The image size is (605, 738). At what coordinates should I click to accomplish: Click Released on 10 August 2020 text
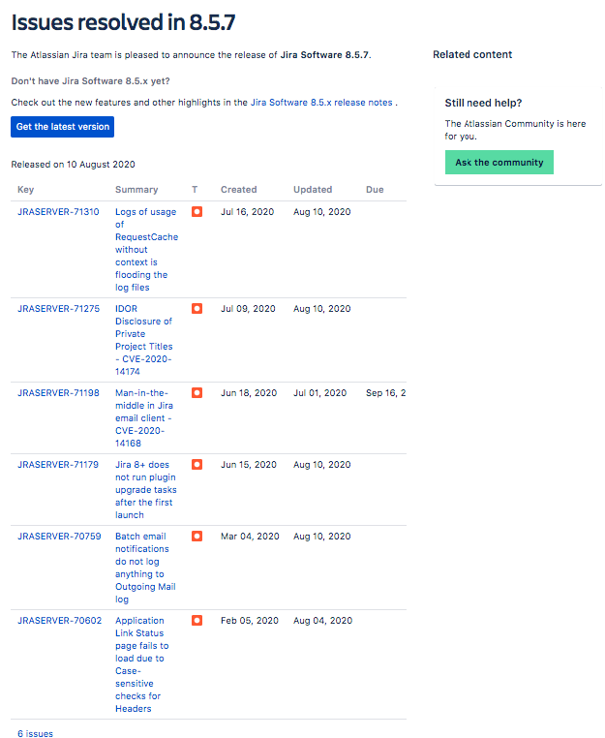tap(73, 165)
